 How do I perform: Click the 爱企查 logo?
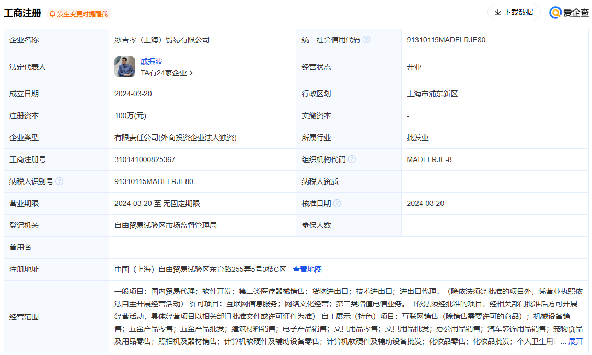(569, 13)
